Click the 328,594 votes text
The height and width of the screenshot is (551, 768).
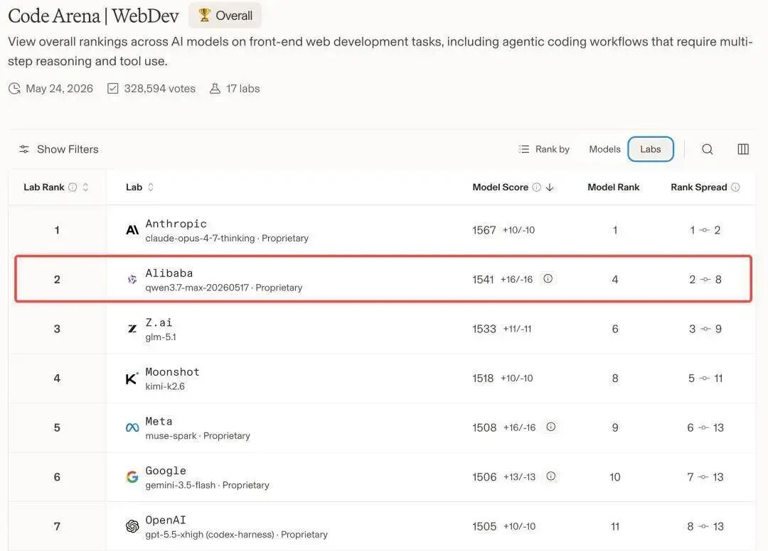[x=160, y=89]
